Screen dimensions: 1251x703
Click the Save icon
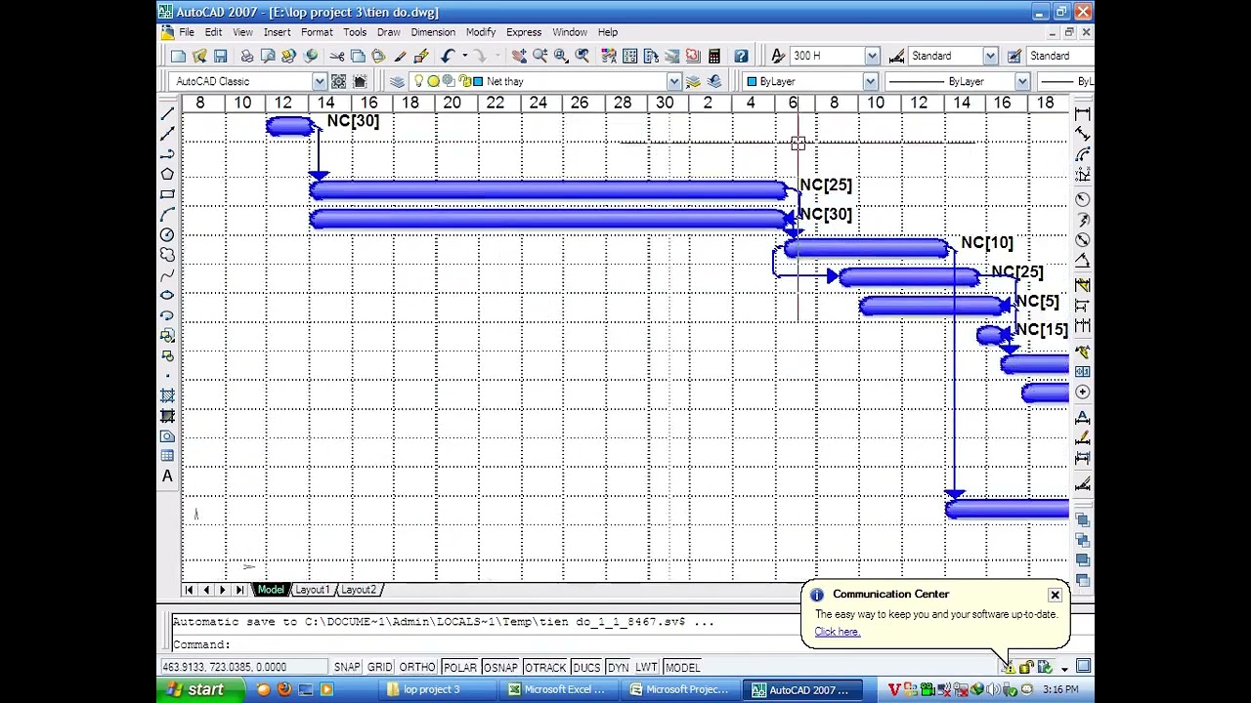pos(220,56)
